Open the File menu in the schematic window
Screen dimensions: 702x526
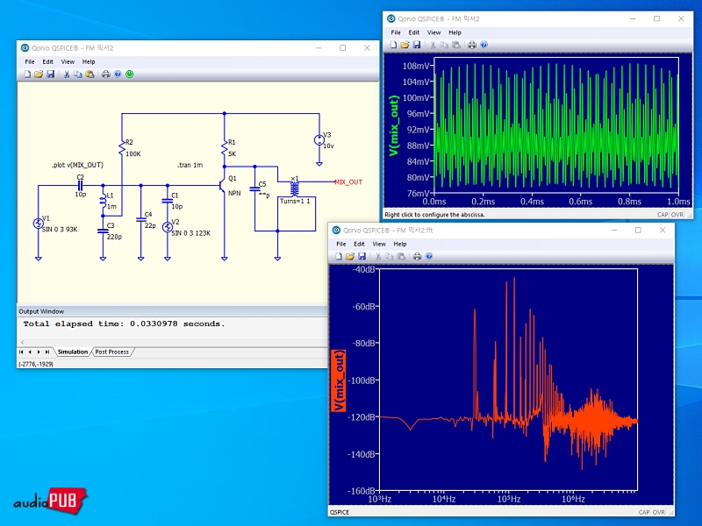[30, 61]
